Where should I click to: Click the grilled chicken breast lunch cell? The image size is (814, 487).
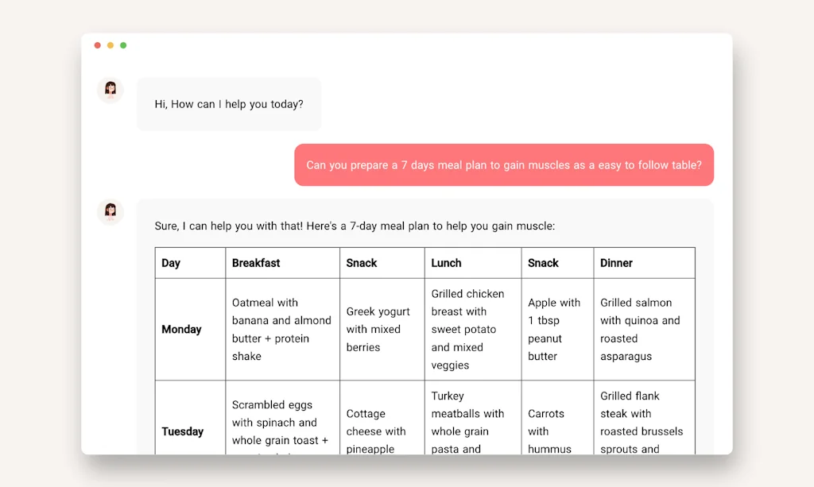tap(472, 329)
